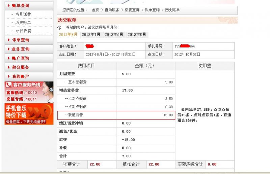Expand the 业务查询 sidebar section
Viewport: 270px width, 174px height.
[x=21, y=49]
